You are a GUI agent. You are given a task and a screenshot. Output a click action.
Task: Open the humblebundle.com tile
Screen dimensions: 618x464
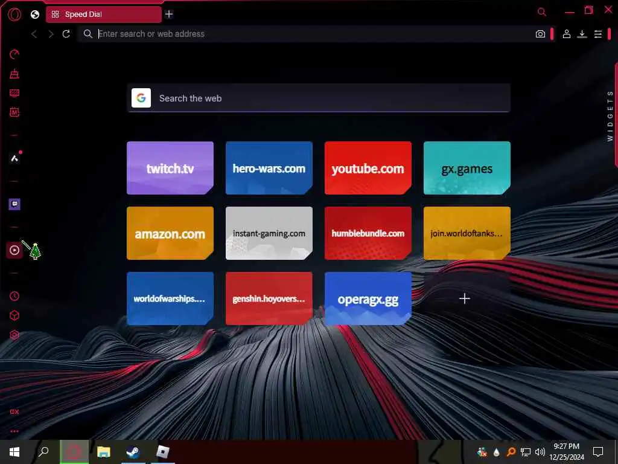click(368, 233)
